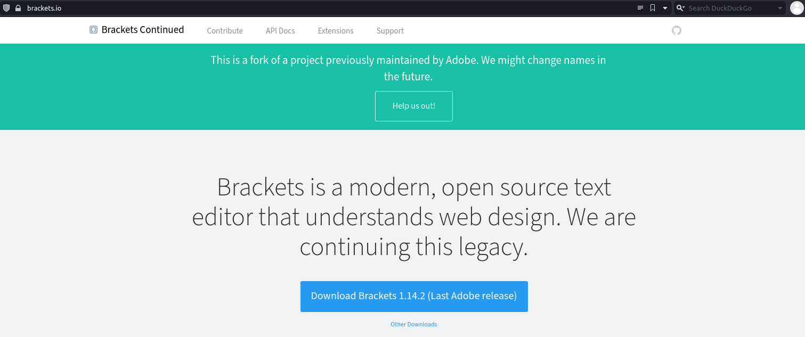Open the GitHub repository icon
This screenshot has height=337, width=805.
(x=676, y=31)
